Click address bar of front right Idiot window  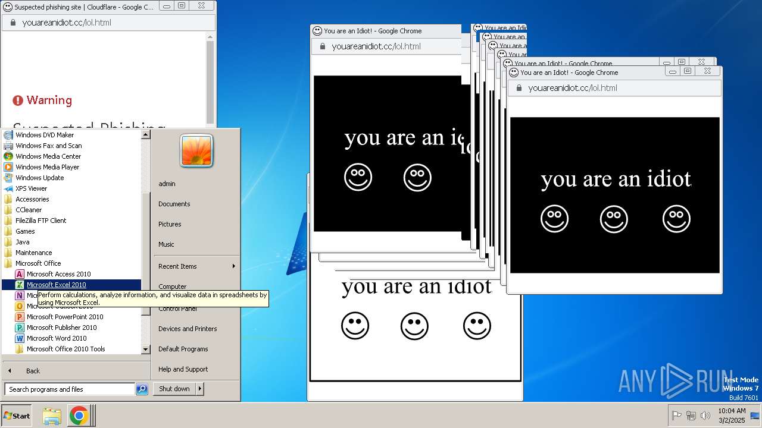(x=614, y=88)
